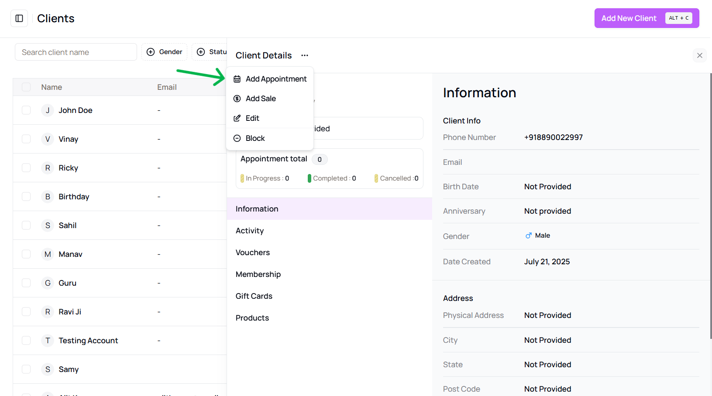Click the Search client name field
The image size is (712, 396).
pyautogui.click(x=76, y=52)
